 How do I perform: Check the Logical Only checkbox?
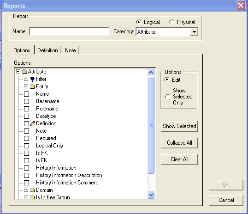(26, 146)
